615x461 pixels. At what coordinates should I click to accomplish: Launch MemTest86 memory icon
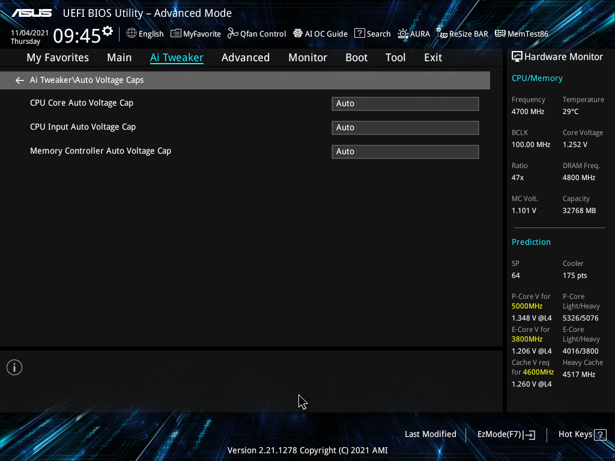500,34
